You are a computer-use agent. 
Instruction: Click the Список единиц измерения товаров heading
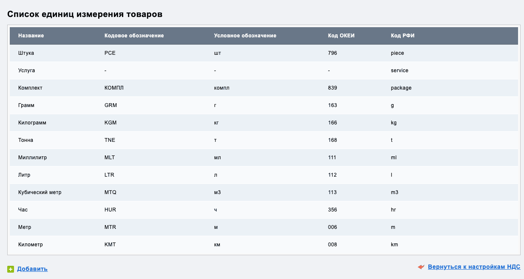tap(85, 14)
